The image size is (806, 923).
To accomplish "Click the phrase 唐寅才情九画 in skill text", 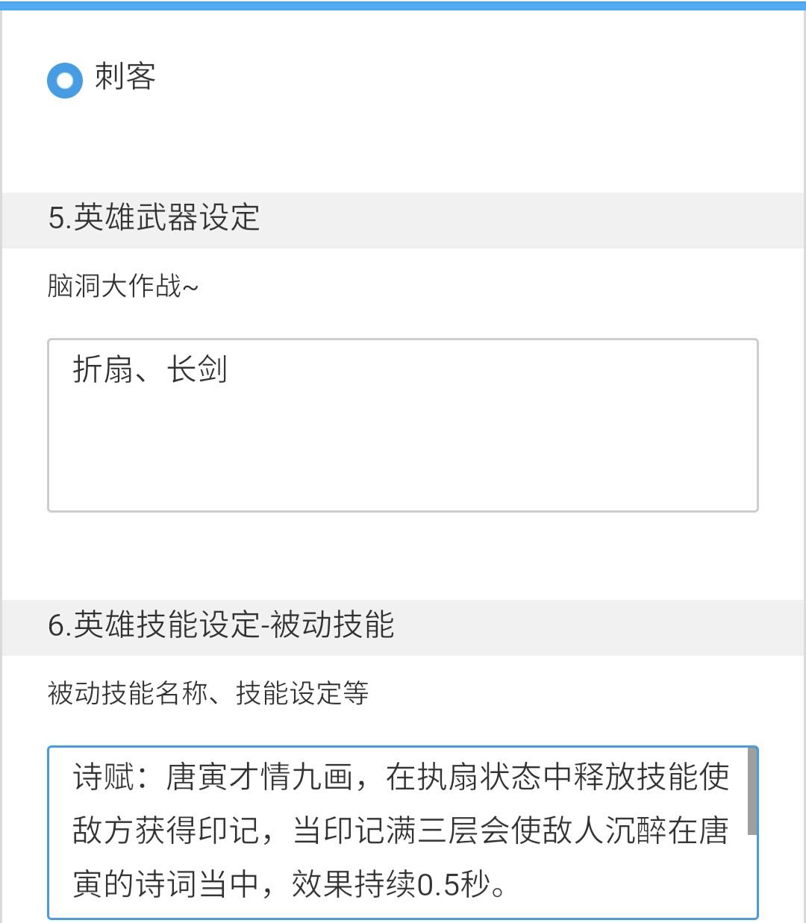I will point(259,777).
